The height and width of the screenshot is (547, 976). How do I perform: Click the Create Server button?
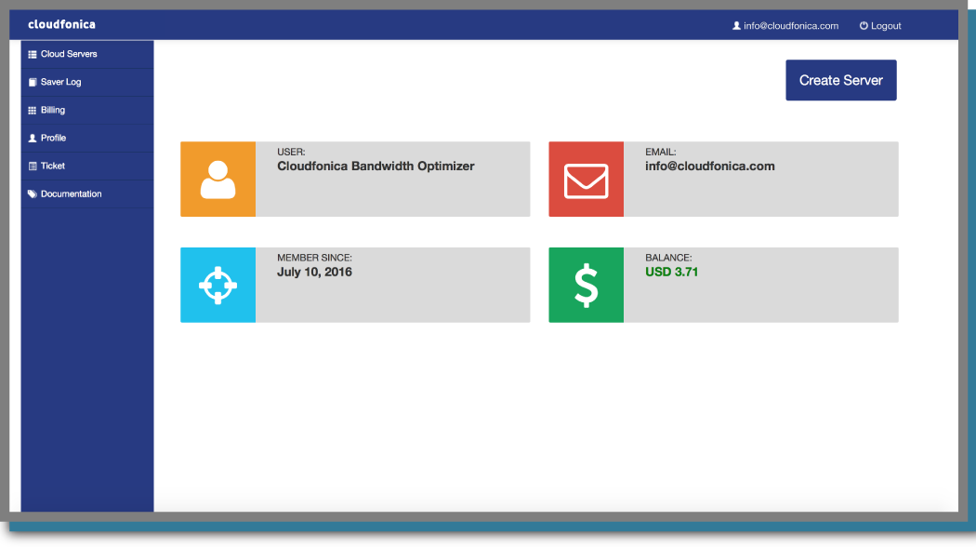(x=841, y=80)
